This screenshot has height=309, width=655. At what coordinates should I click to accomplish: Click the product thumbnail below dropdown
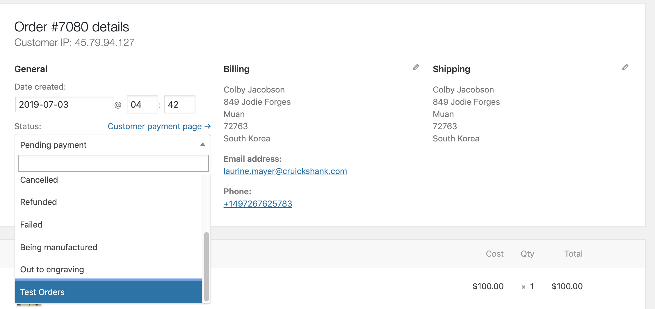[x=29, y=305]
